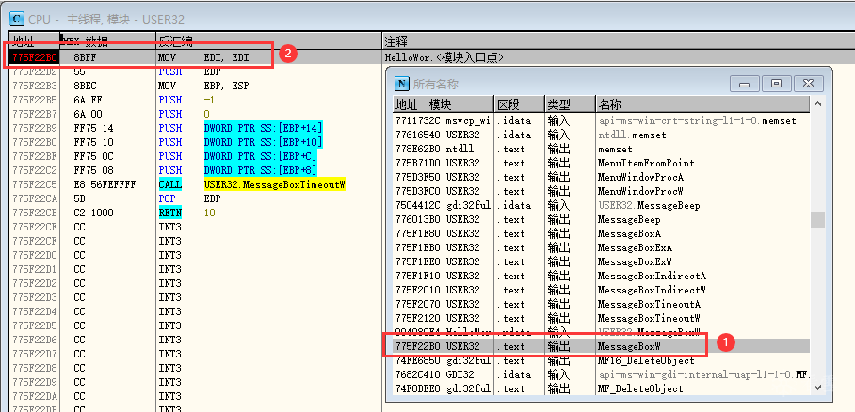Click down arrow of names list scrollbar
The image size is (855, 412).
(817, 388)
